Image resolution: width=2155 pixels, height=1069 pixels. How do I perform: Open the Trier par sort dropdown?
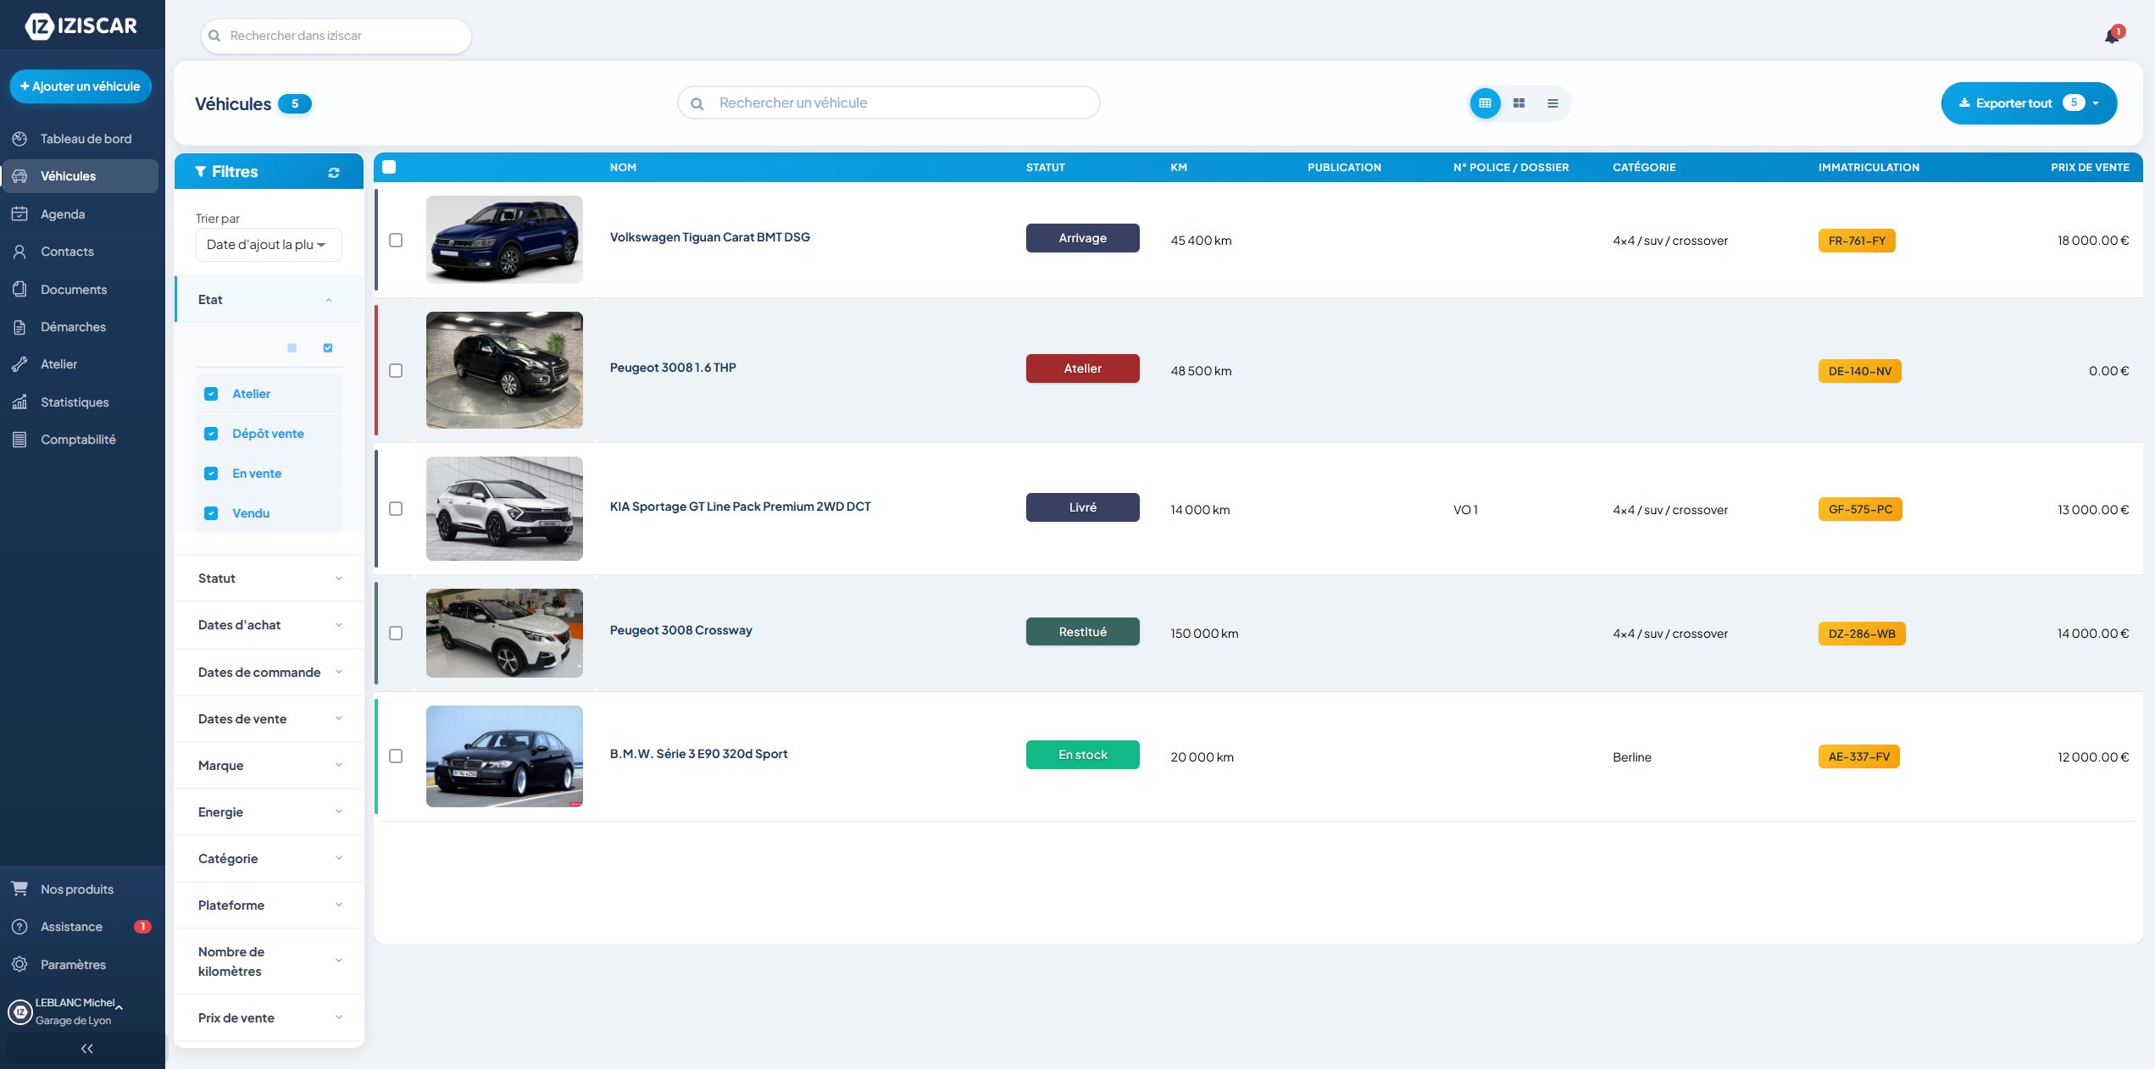[x=269, y=245]
